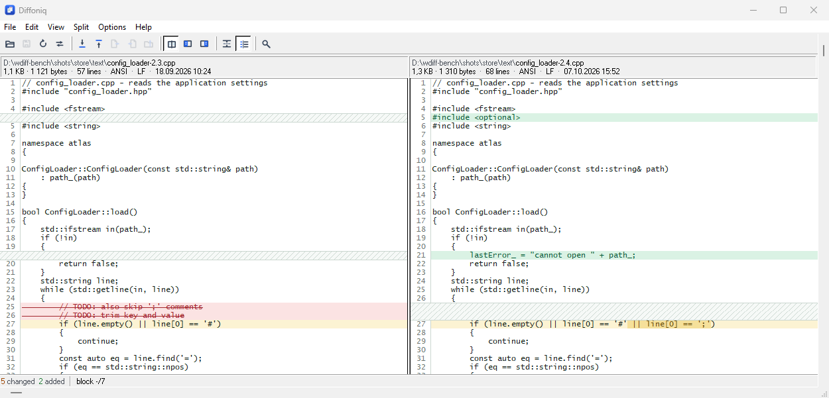Open search with the magnifier icon
829x398 pixels.
[x=266, y=44]
